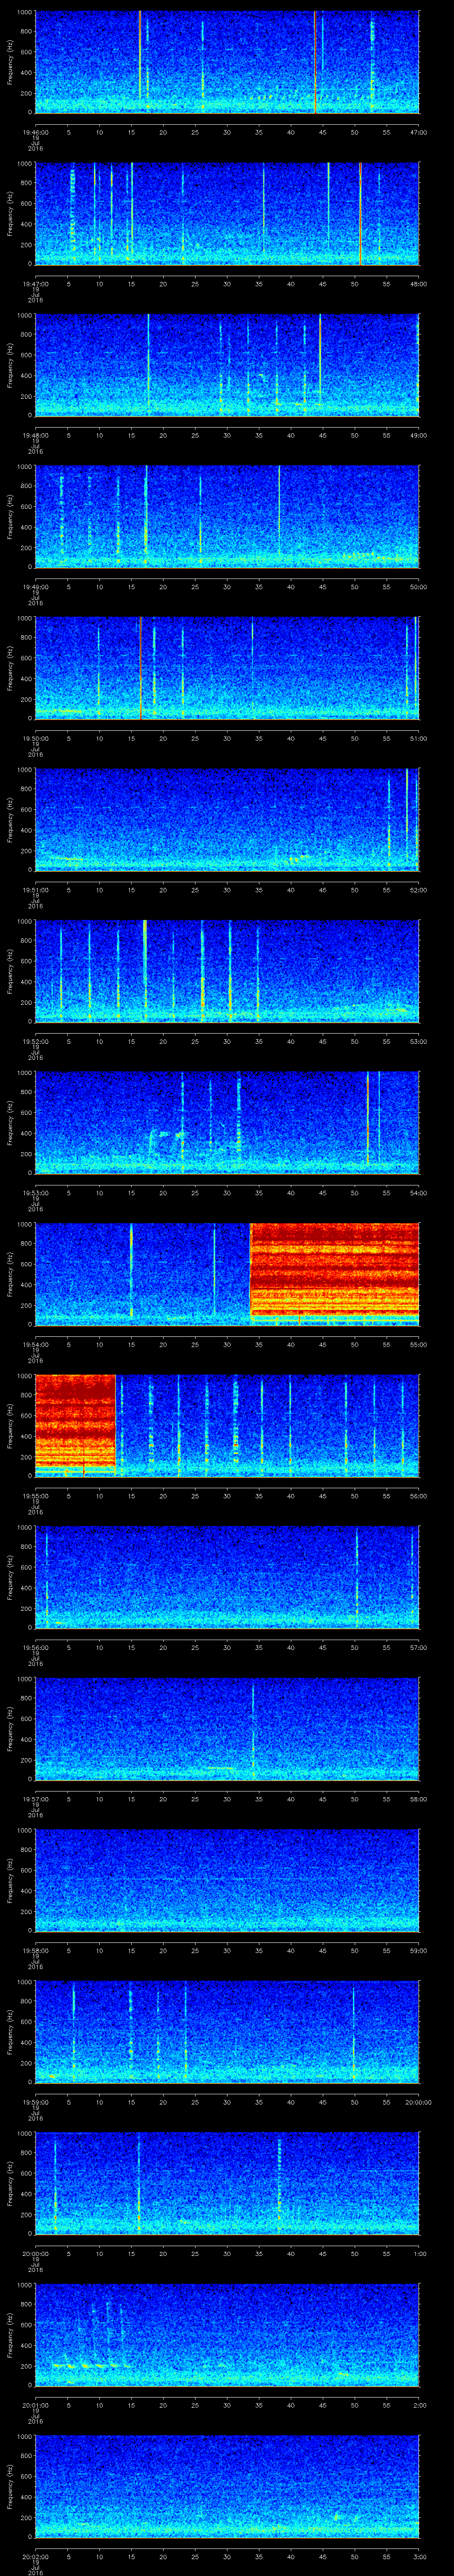Viewport: 454px width, 2576px height.
Task: Click 'Frequency (Hz)' label of the 19:46:00 panel
Action: coord(10,62)
